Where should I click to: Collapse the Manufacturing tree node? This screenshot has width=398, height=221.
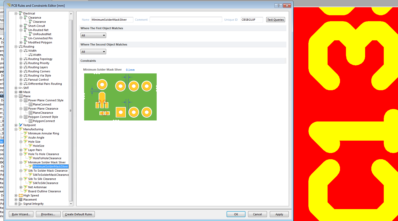16,129
